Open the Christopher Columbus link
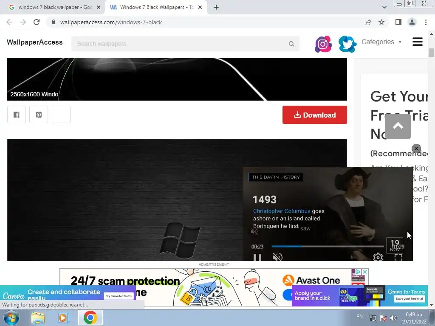 pyautogui.click(x=282, y=211)
